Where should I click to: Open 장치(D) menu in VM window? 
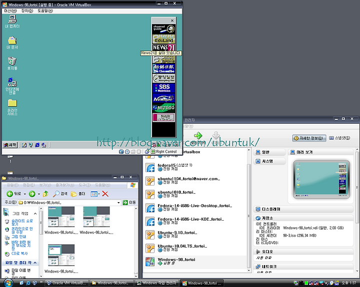click(x=27, y=11)
